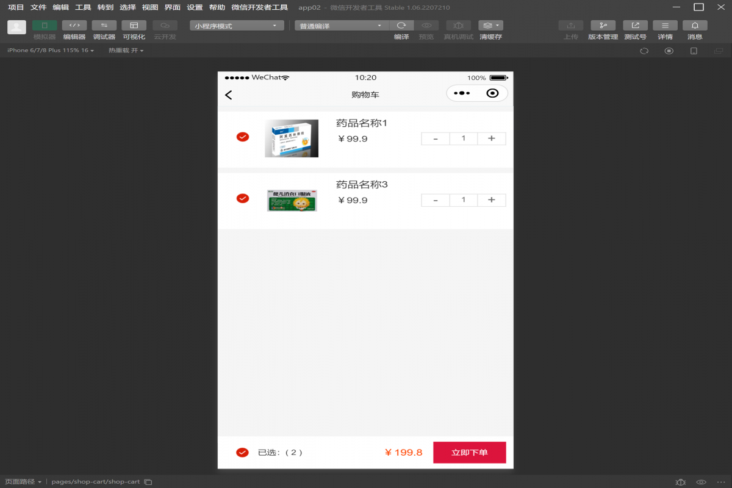Viewport: 732px width, 488px height.
Task: Open the 视图 menu
Action: (150, 7)
